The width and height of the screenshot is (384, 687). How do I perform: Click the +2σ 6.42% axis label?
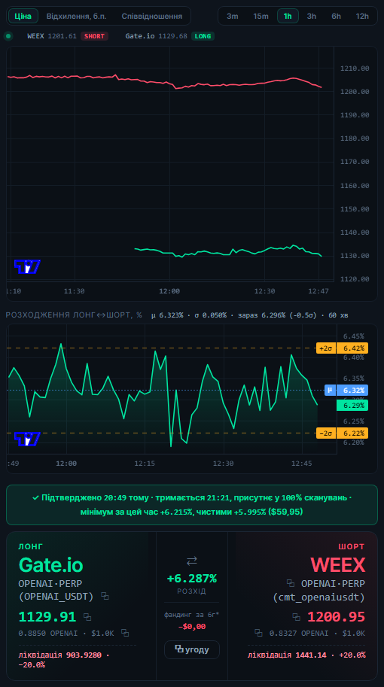pyautogui.click(x=343, y=348)
